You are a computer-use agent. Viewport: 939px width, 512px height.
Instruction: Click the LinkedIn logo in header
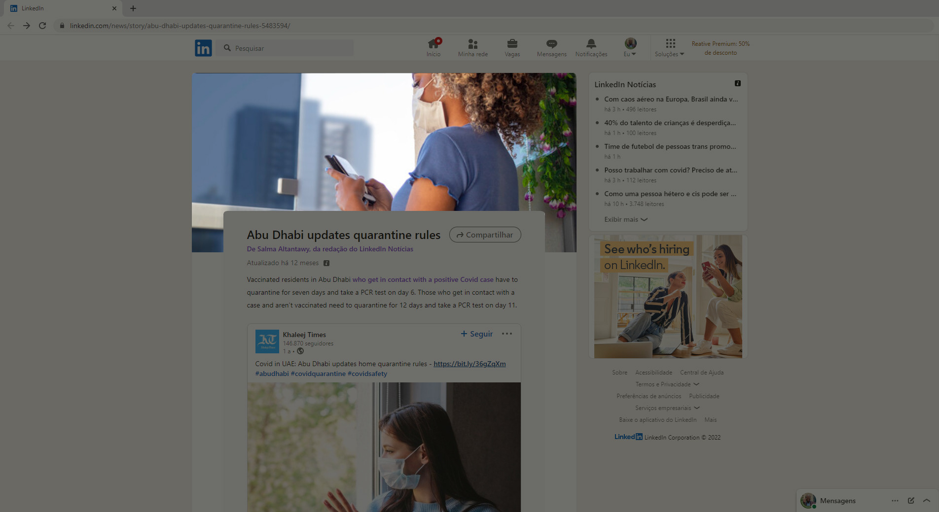(x=203, y=48)
